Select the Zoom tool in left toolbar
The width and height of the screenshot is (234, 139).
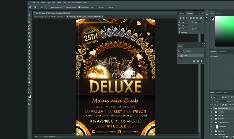pos(29,86)
